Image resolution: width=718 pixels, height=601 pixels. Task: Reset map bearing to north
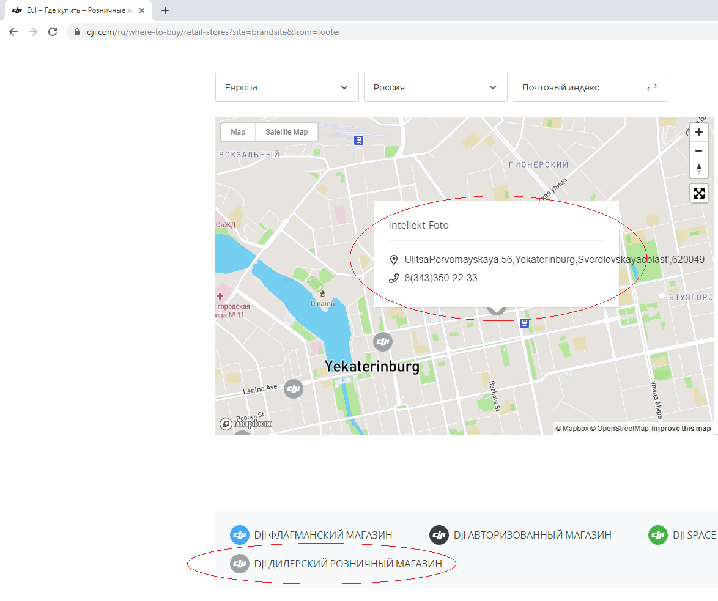(x=699, y=169)
